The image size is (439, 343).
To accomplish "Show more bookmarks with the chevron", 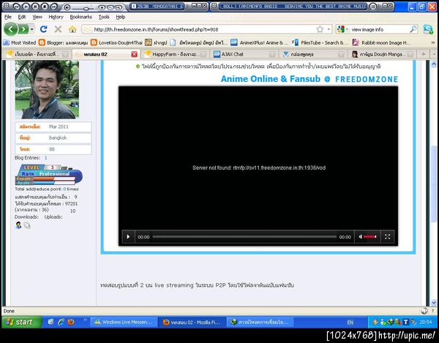I will coord(433,42).
